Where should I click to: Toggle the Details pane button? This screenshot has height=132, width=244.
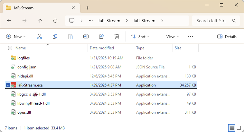[227, 37]
